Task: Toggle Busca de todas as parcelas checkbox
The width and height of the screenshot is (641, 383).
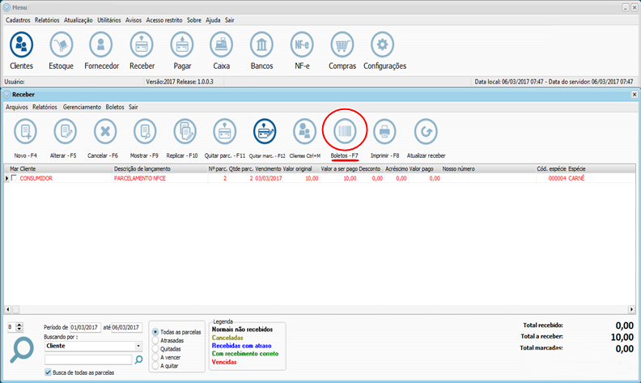Action: [49, 372]
